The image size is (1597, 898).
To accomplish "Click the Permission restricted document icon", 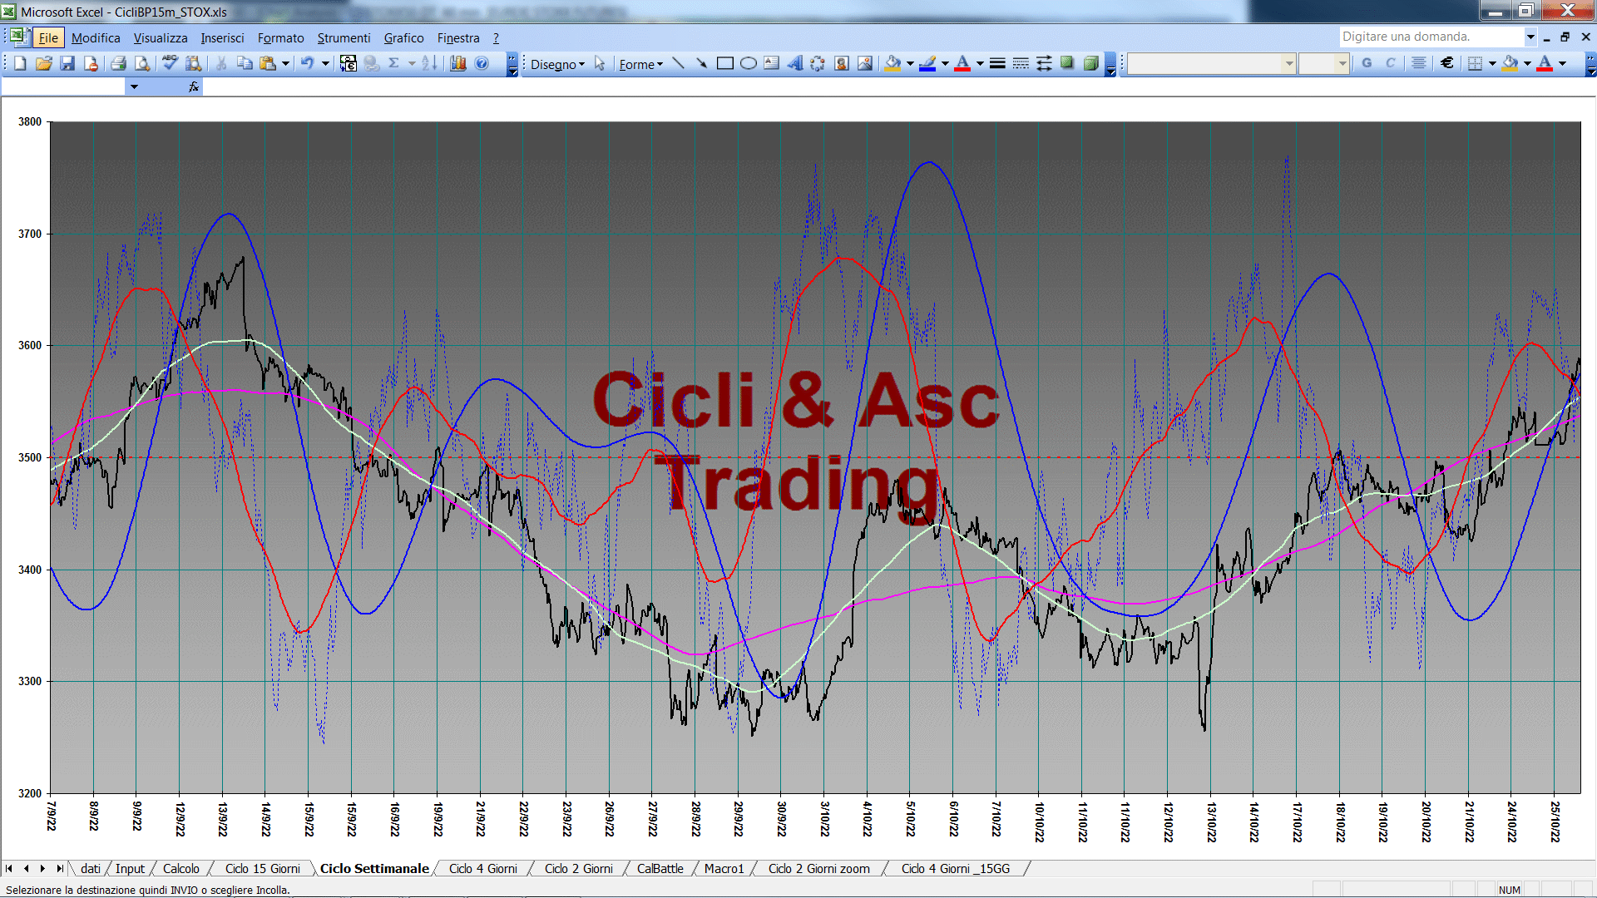I will tap(91, 63).
